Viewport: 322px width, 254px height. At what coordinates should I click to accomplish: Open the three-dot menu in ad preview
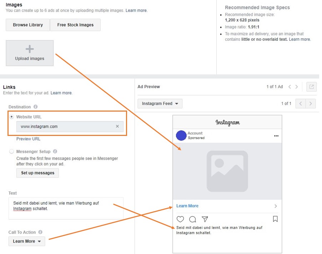(276, 136)
